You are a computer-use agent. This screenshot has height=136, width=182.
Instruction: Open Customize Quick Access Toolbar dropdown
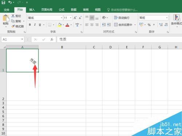(27, 3)
